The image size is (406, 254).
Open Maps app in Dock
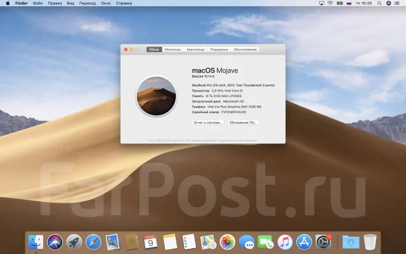tap(209, 242)
